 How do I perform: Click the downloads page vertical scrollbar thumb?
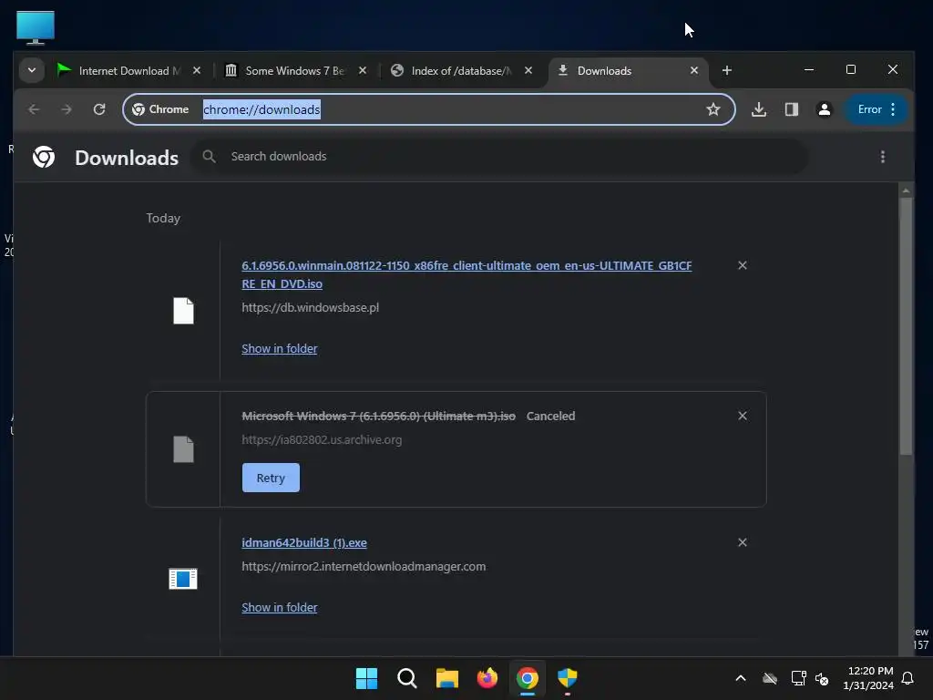(906, 326)
